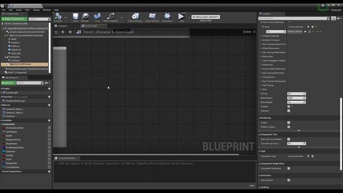Image resolution: width=343 pixels, height=193 pixels.
Task: Toggle the Unbound checkbox
Action: click(288, 111)
